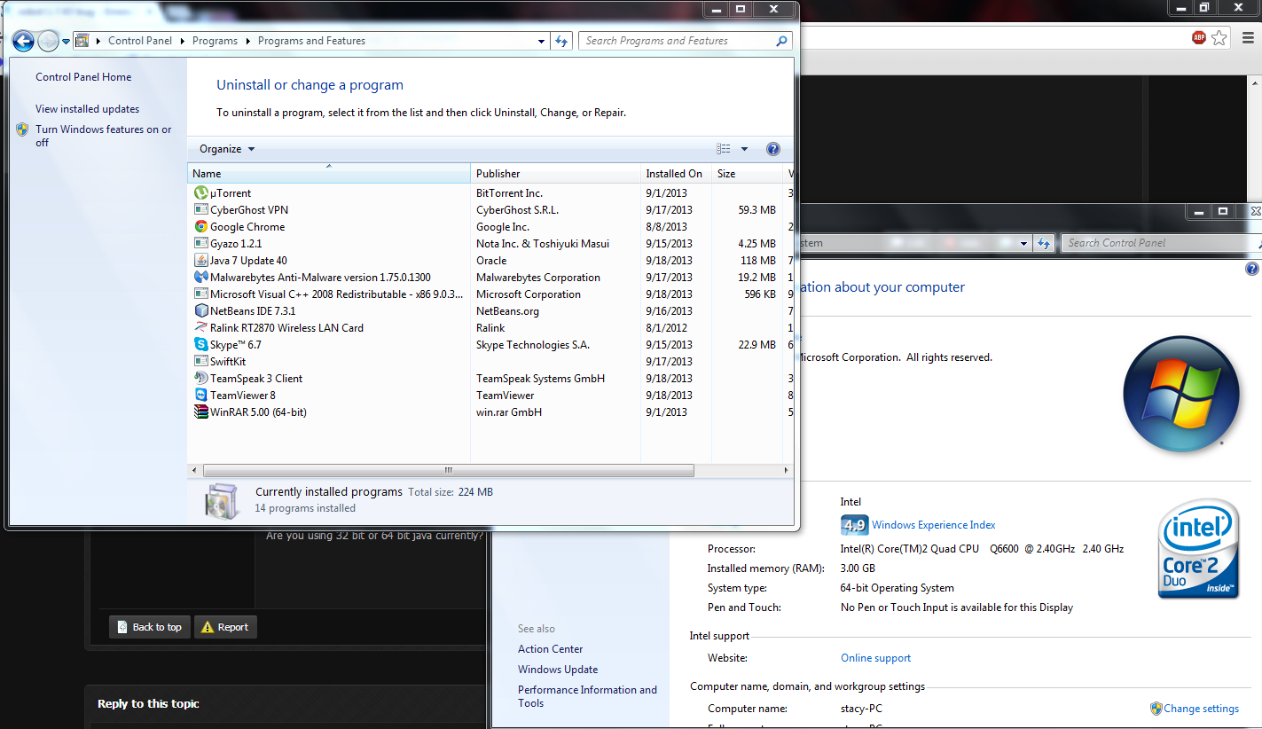Open the Windows Update link

(558, 670)
